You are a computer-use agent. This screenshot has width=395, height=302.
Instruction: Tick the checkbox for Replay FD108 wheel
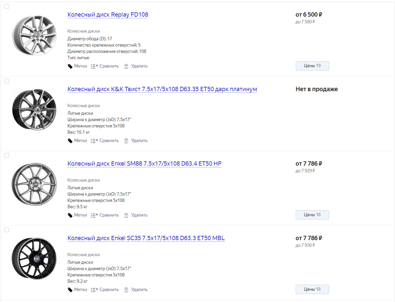7,6
